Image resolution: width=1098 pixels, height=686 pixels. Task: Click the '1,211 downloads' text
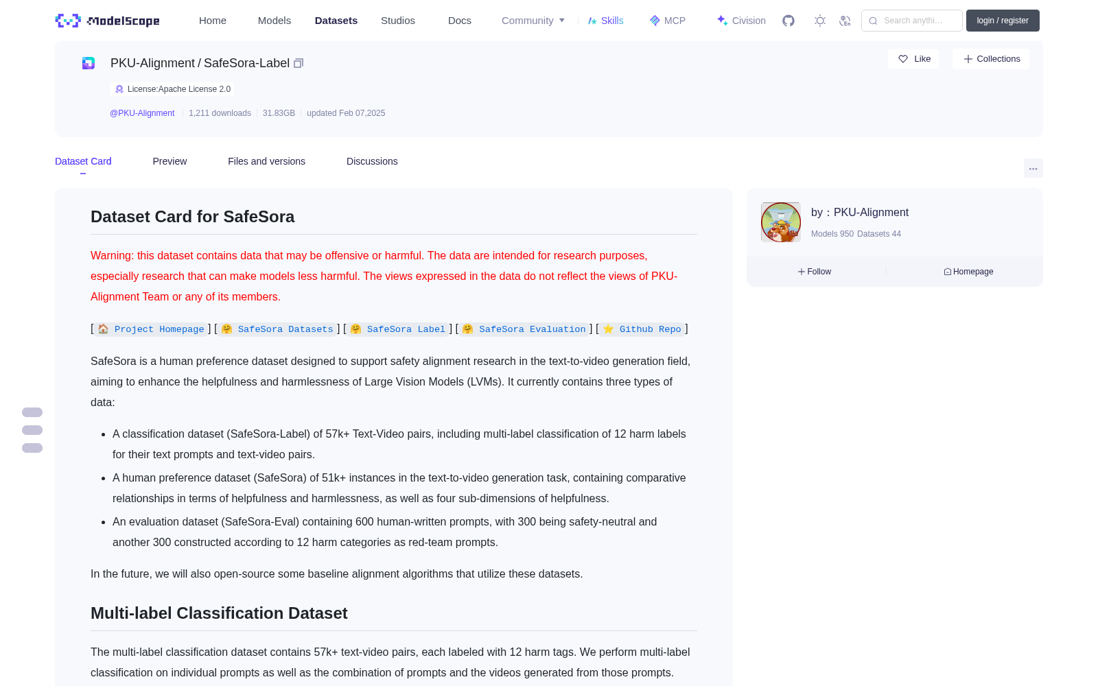(x=220, y=113)
